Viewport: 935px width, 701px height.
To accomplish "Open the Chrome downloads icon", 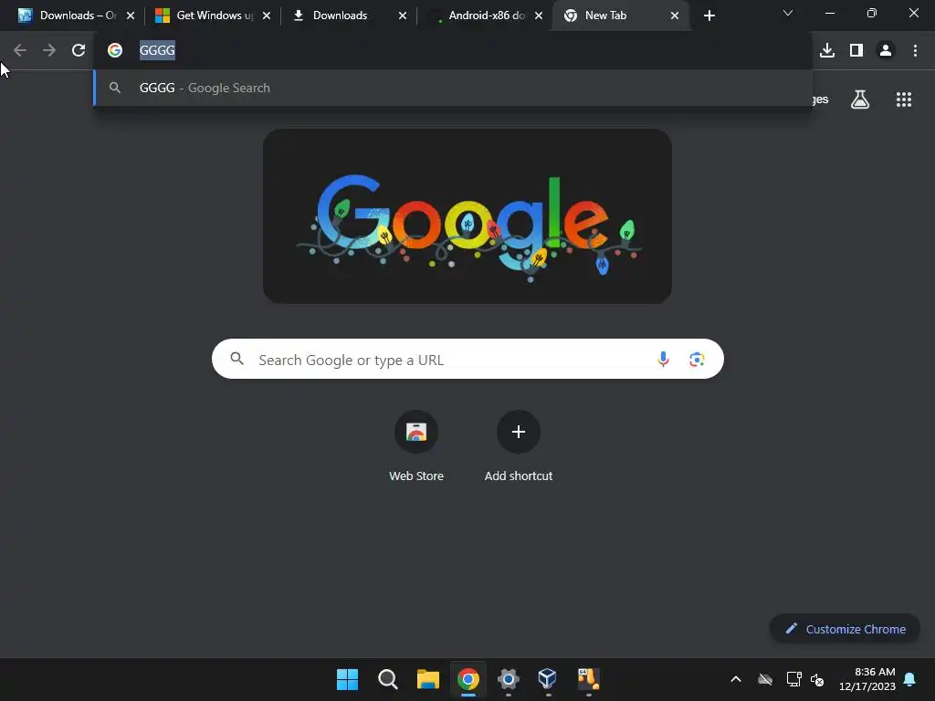I will tap(827, 50).
